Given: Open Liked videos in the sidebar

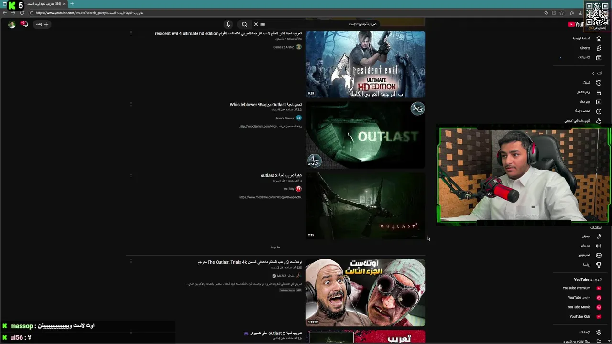Looking at the screenshot, I should pyautogui.click(x=583, y=121).
